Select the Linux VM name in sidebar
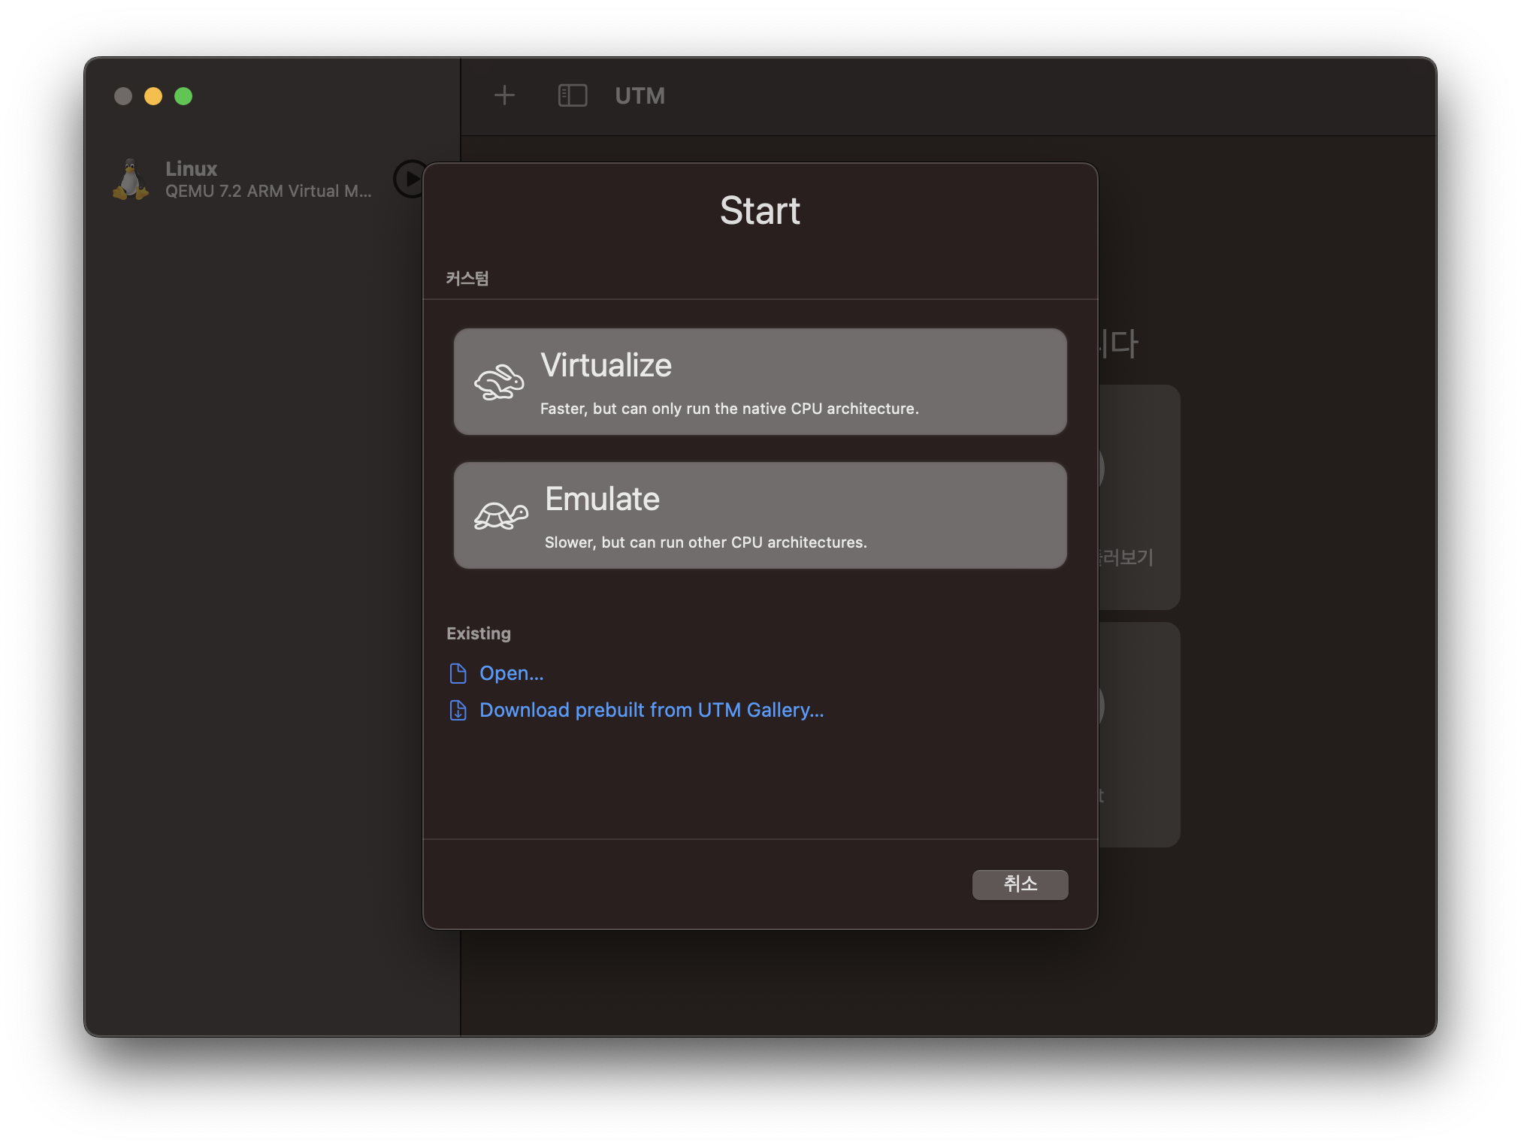The width and height of the screenshot is (1521, 1148). (x=191, y=168)
